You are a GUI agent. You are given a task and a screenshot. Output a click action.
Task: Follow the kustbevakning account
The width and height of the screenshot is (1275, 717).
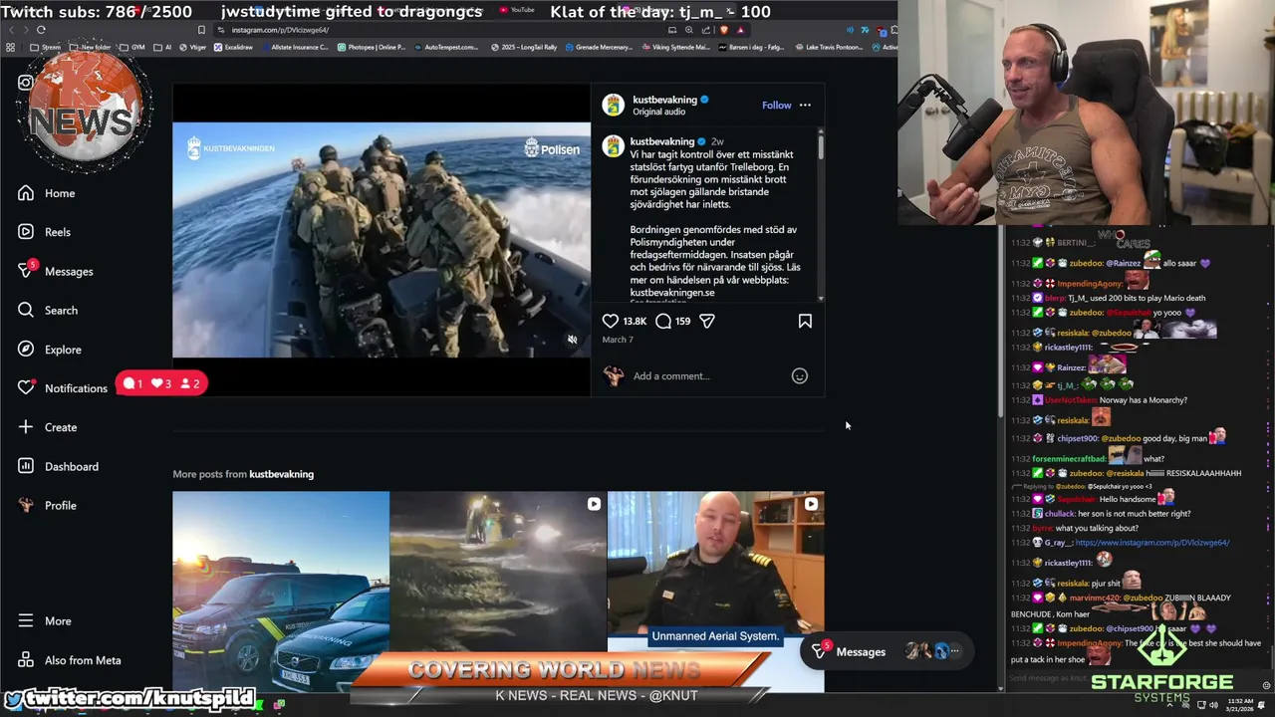[776, 105]
